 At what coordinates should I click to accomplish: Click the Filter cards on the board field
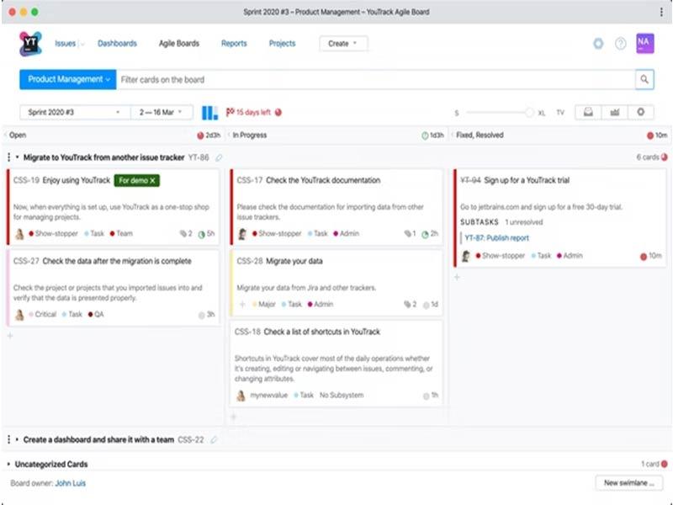375,79
